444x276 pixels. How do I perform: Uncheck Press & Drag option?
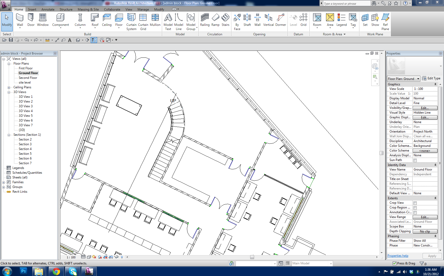pos(395,263)
